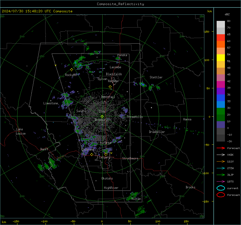Click the Banff town label
Viewport: 241px width, 225px height.
coord(44,149)
